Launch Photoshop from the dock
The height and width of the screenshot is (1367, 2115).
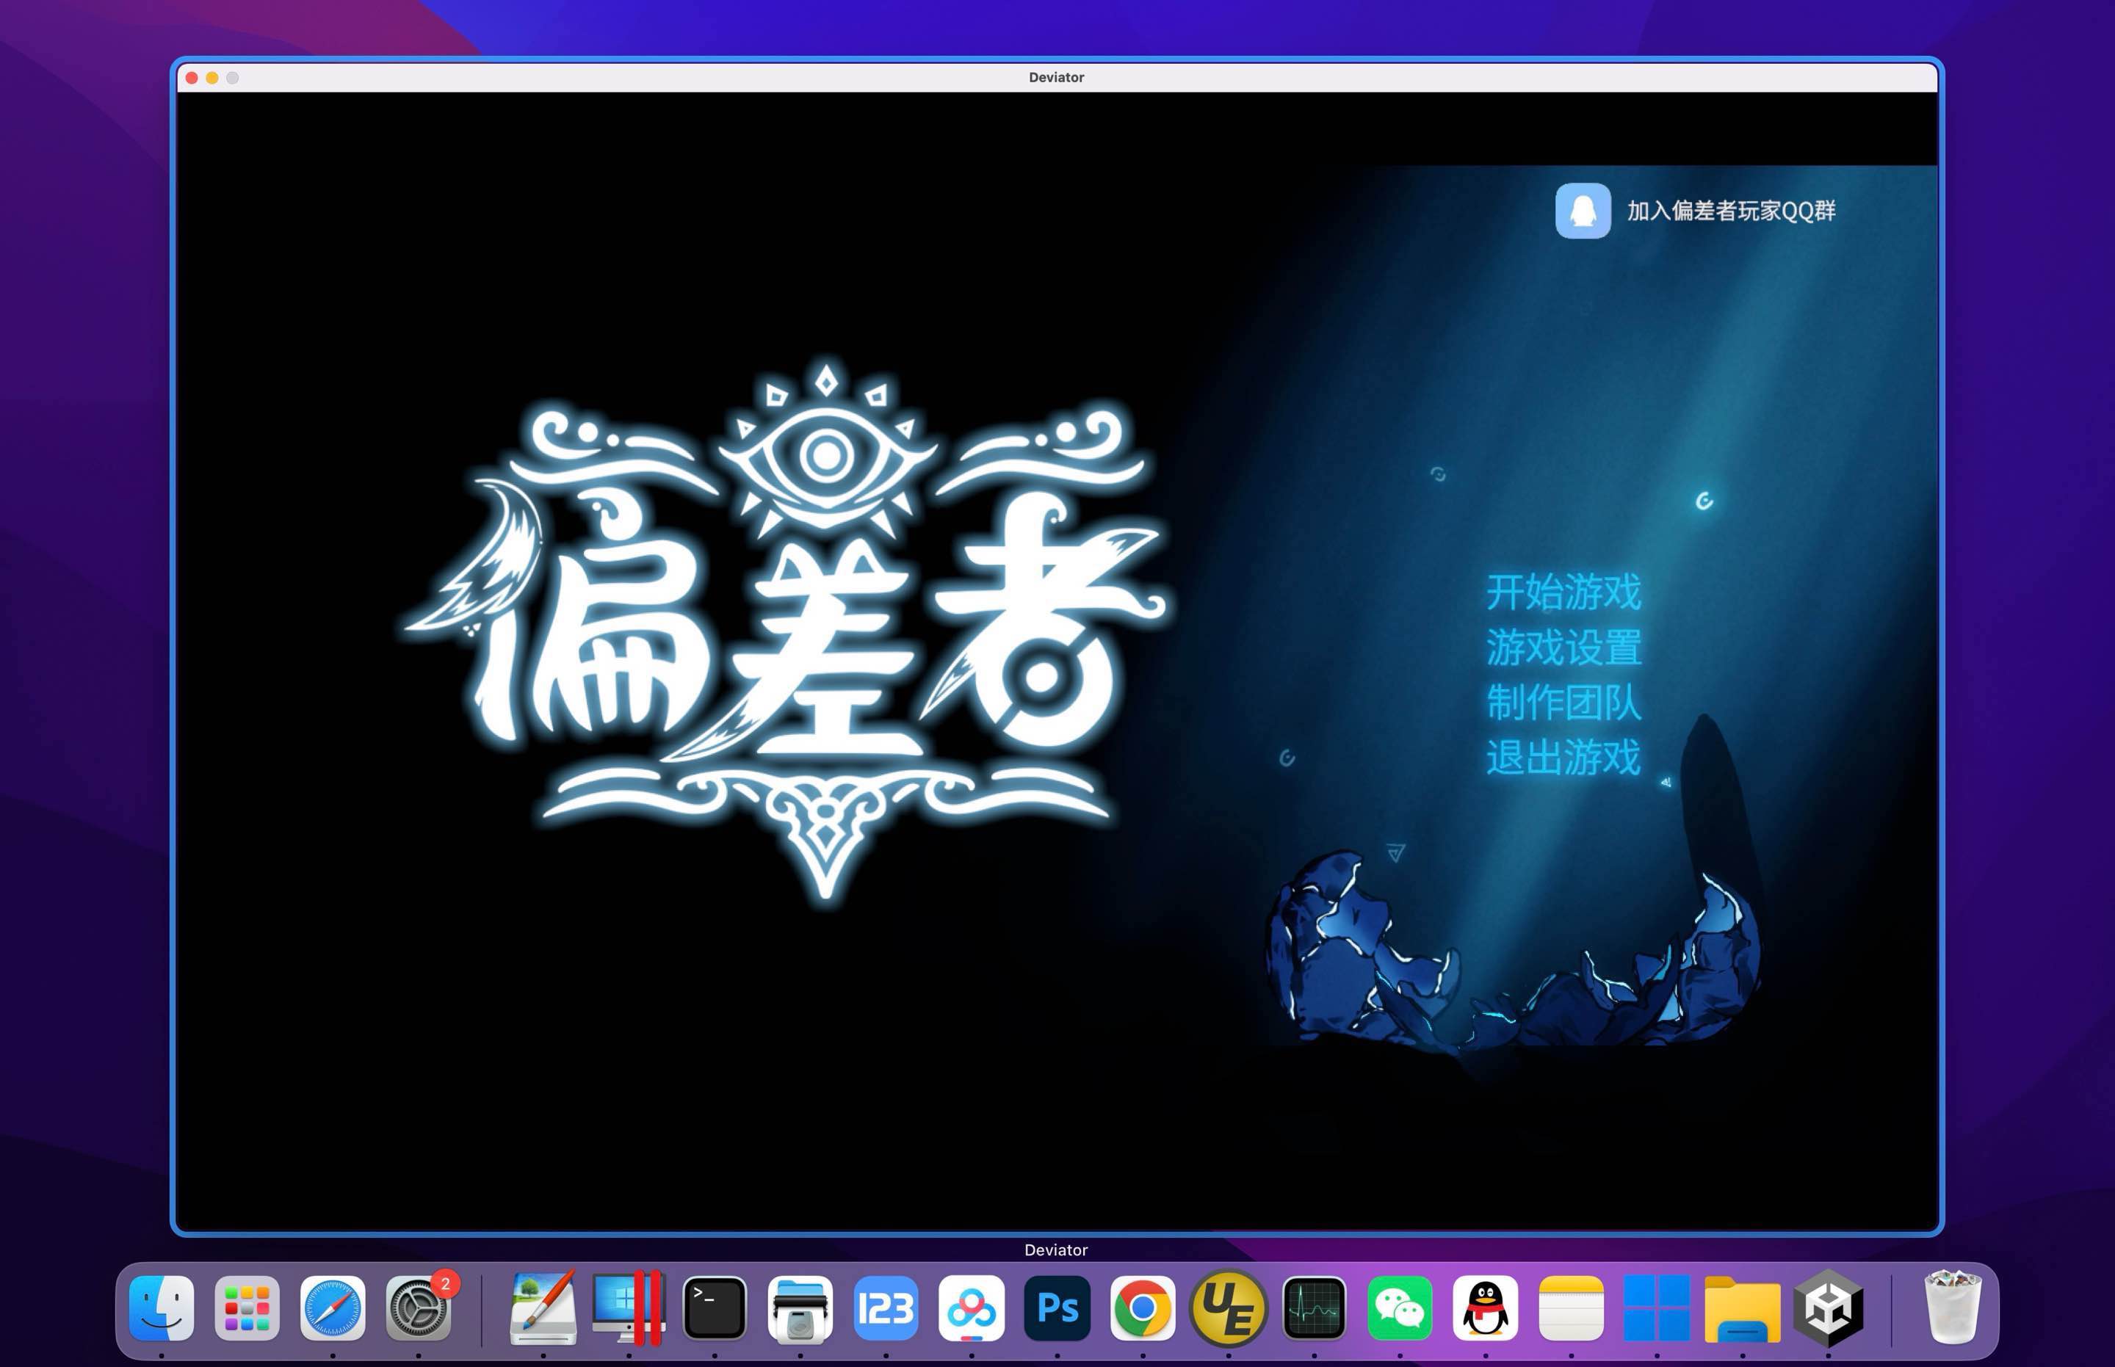1057,1308
